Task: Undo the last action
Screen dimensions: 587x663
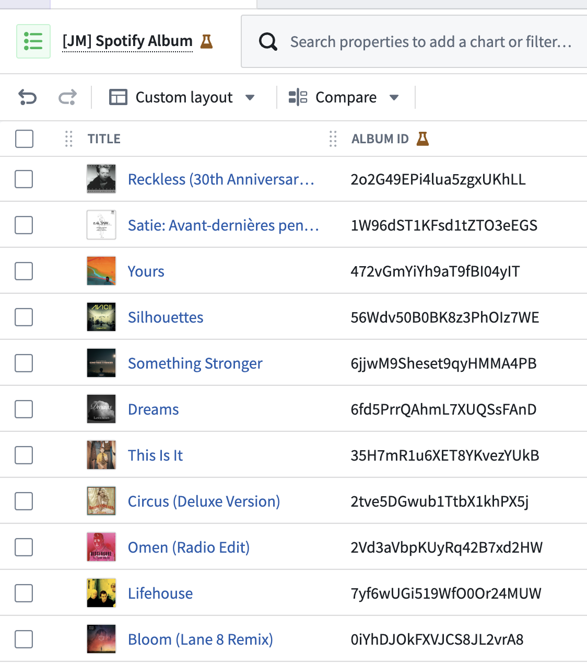Action: click(28, 97)
